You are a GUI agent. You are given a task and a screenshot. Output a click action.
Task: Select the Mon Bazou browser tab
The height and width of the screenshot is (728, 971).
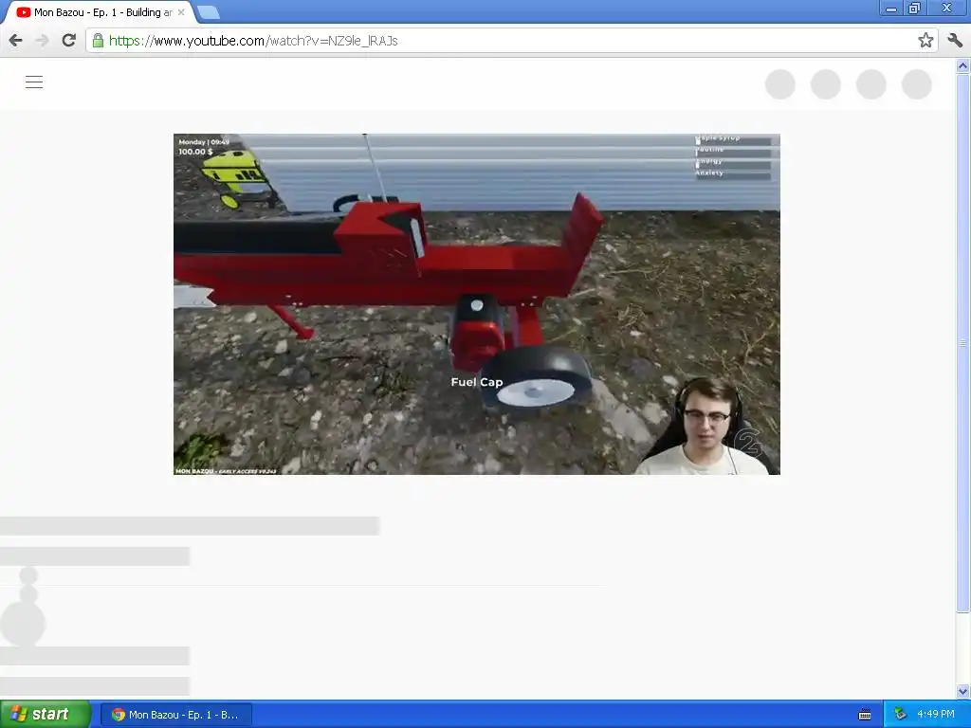point(99,12)
